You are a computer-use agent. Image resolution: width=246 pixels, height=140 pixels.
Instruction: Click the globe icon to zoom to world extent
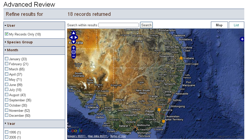74,52
